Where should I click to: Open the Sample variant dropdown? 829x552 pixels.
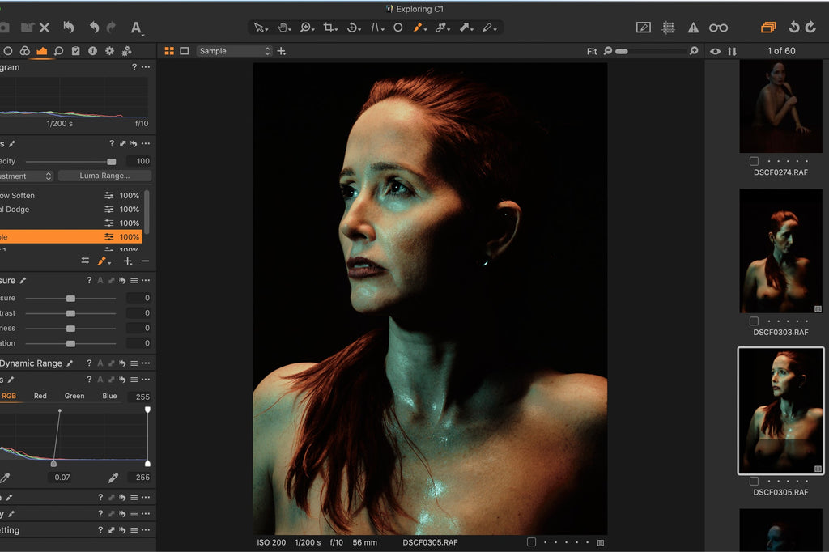234,51
